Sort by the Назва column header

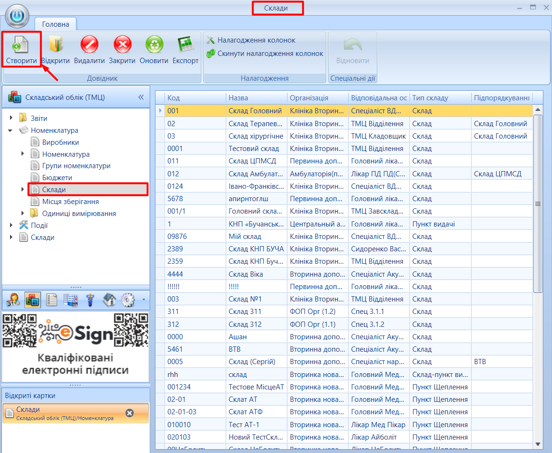tap(256, 98)
